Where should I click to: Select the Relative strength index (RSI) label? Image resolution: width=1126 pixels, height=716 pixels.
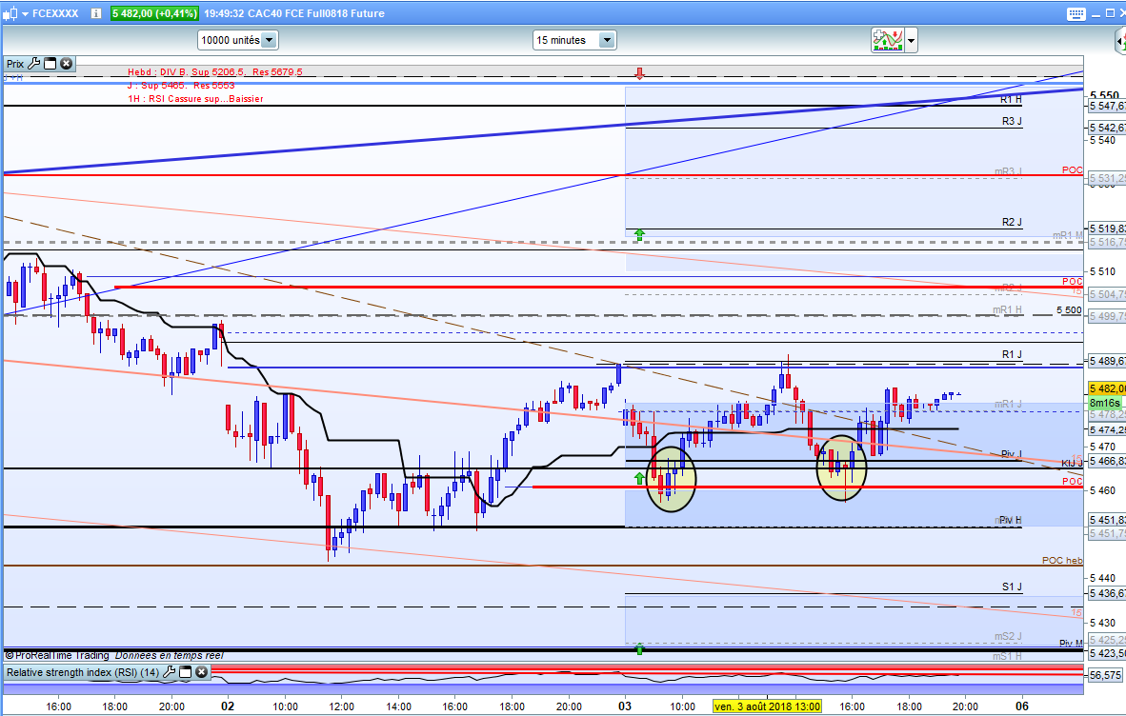pos(83,672)
